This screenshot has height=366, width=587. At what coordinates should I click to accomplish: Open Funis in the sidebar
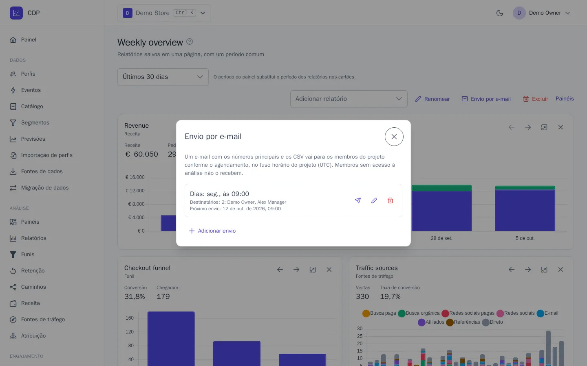pyautogui.click(x=52, y=254)
